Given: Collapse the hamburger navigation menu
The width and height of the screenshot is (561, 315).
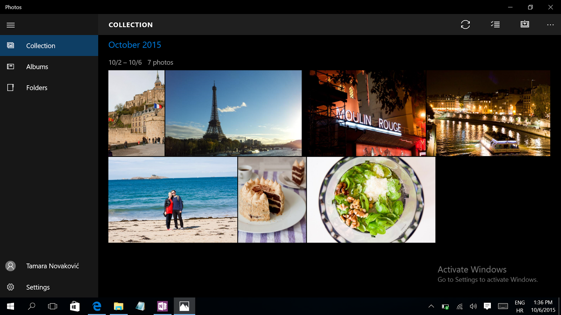Looking at the screenshot, I should (x=11, y=25).
